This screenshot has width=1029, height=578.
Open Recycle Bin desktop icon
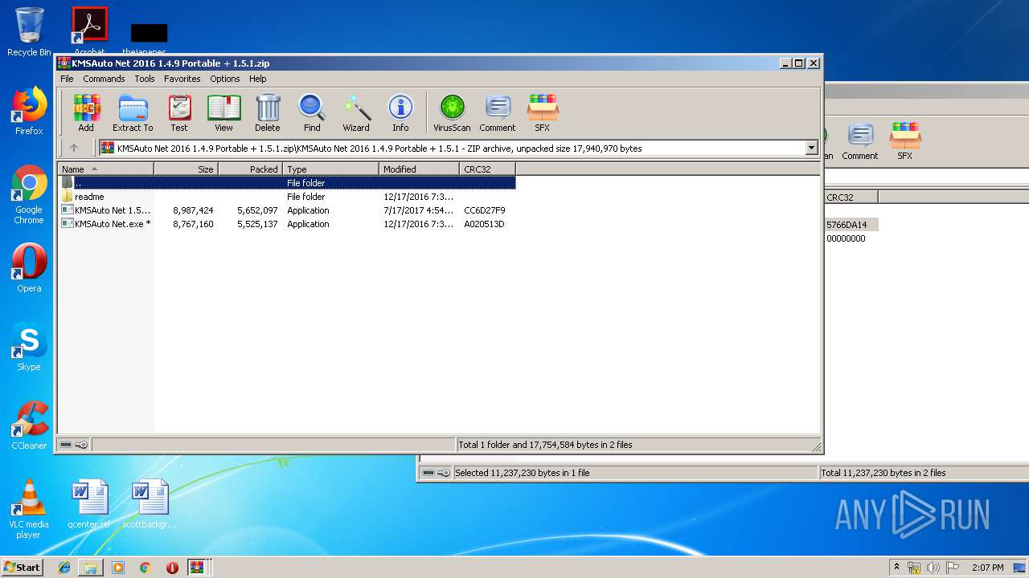pyautogui.click(x=29, y=32)
